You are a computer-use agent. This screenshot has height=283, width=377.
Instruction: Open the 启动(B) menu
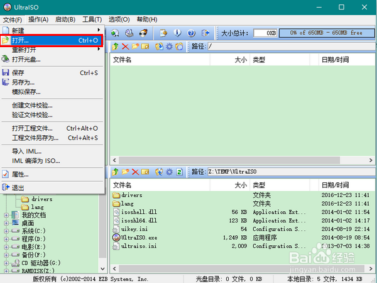click(65, 19)
